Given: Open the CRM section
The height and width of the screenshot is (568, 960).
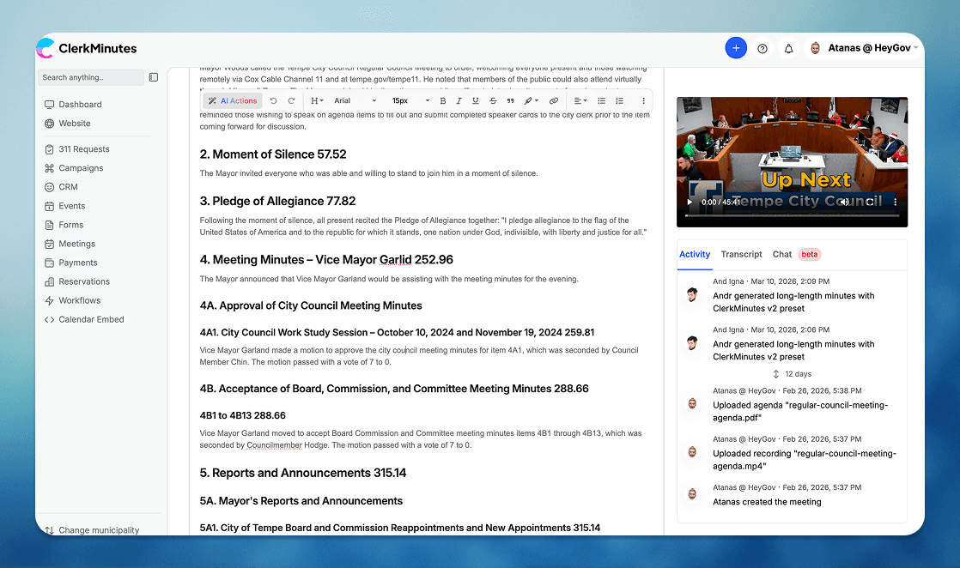Looking at the screenshot, I should [68, 187].
